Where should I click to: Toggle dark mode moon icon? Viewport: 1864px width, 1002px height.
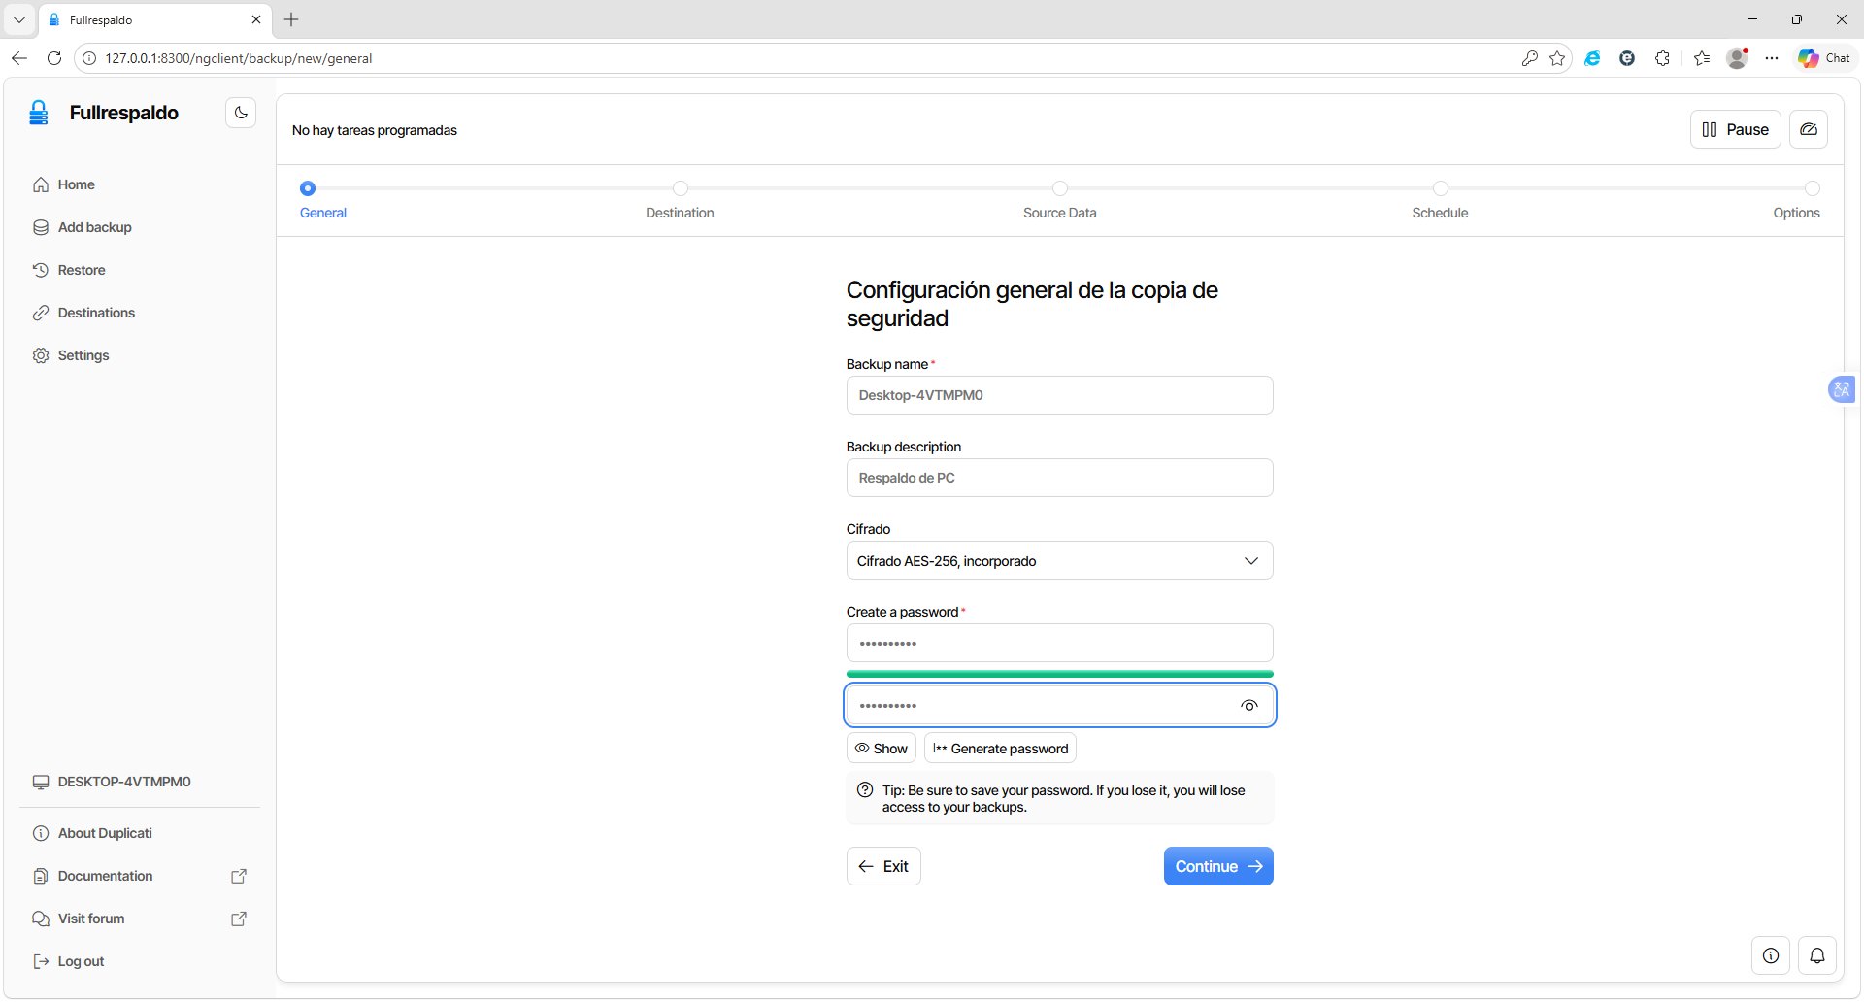tap(241, 113)
